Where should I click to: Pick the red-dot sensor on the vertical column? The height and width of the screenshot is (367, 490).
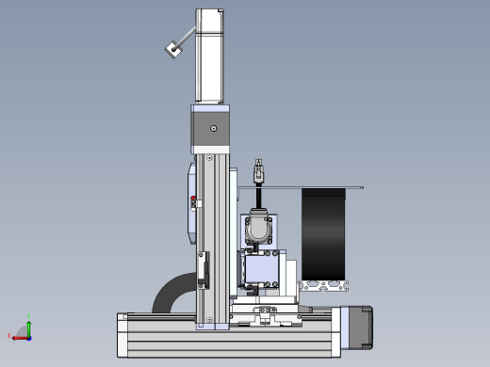tap(193, 202)
